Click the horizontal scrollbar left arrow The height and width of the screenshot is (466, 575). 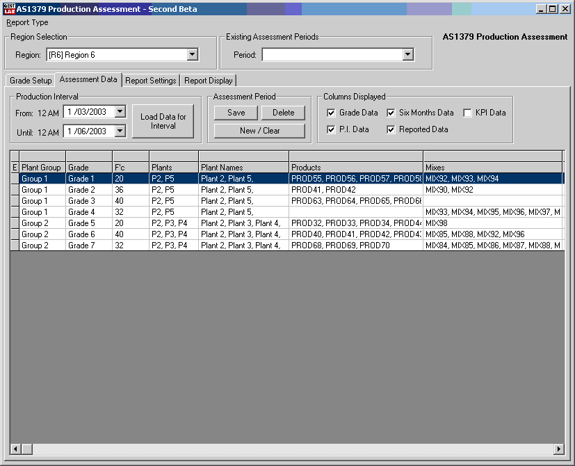click(15, 449)
